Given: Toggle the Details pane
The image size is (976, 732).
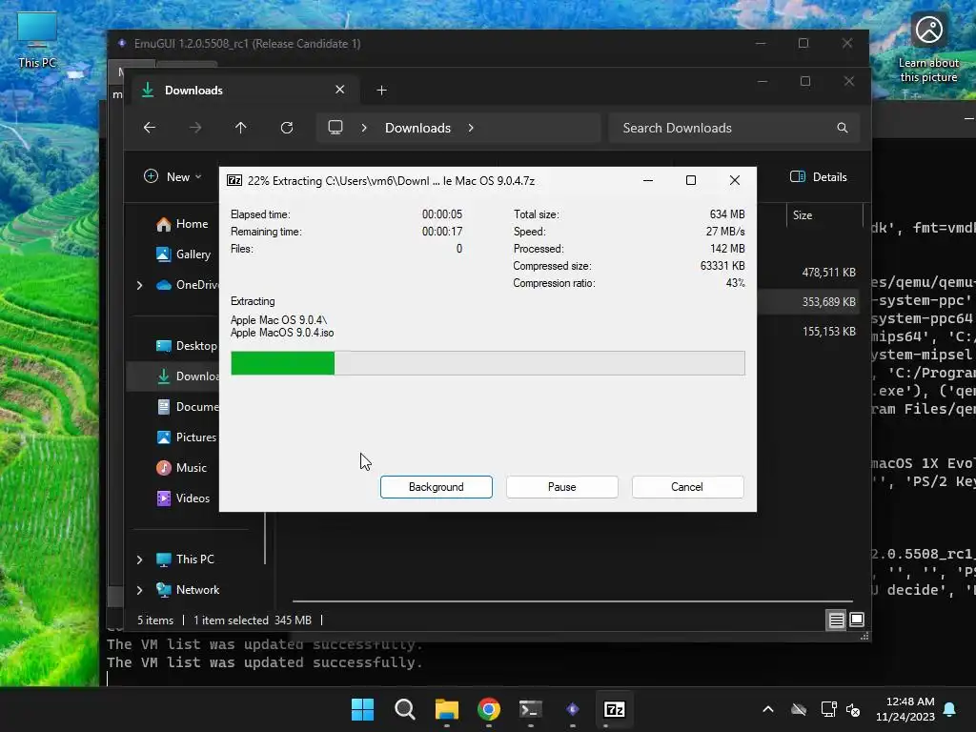Looking at the screenshot, I should (819, 176).
